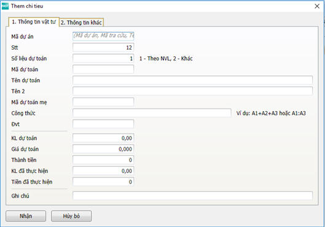Select the Giá dự toán field
The image size is (325, 227).
(103, 149)
